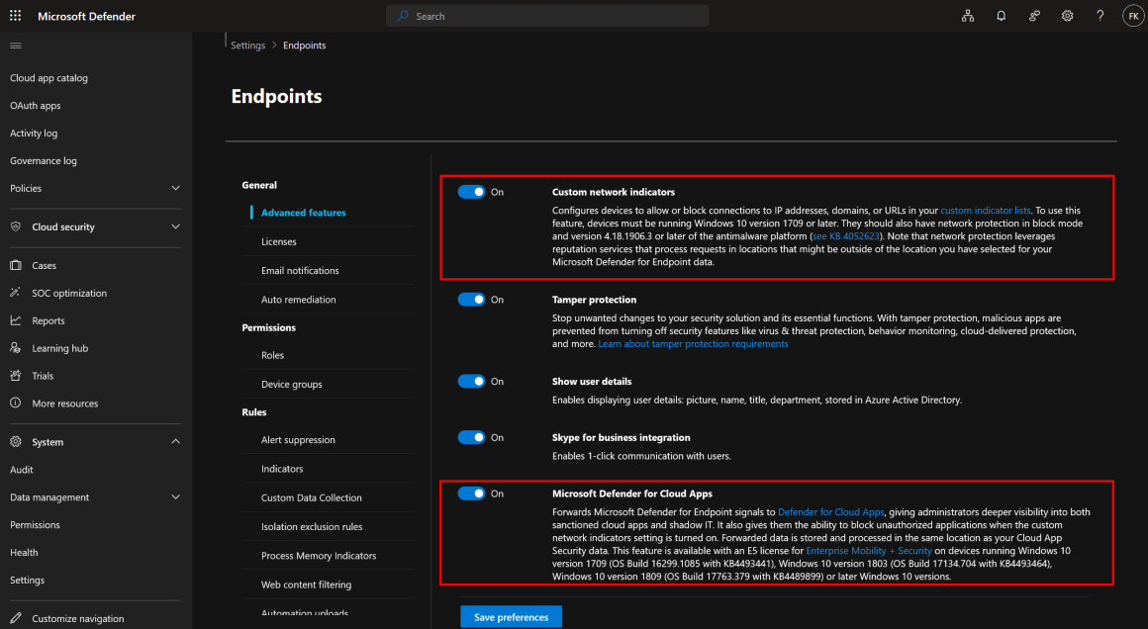Image resolution: width=1148 pixels, height=629 pixels.
Task: Click the Customize navigation pencil icon
Action: tap(16, 618)
